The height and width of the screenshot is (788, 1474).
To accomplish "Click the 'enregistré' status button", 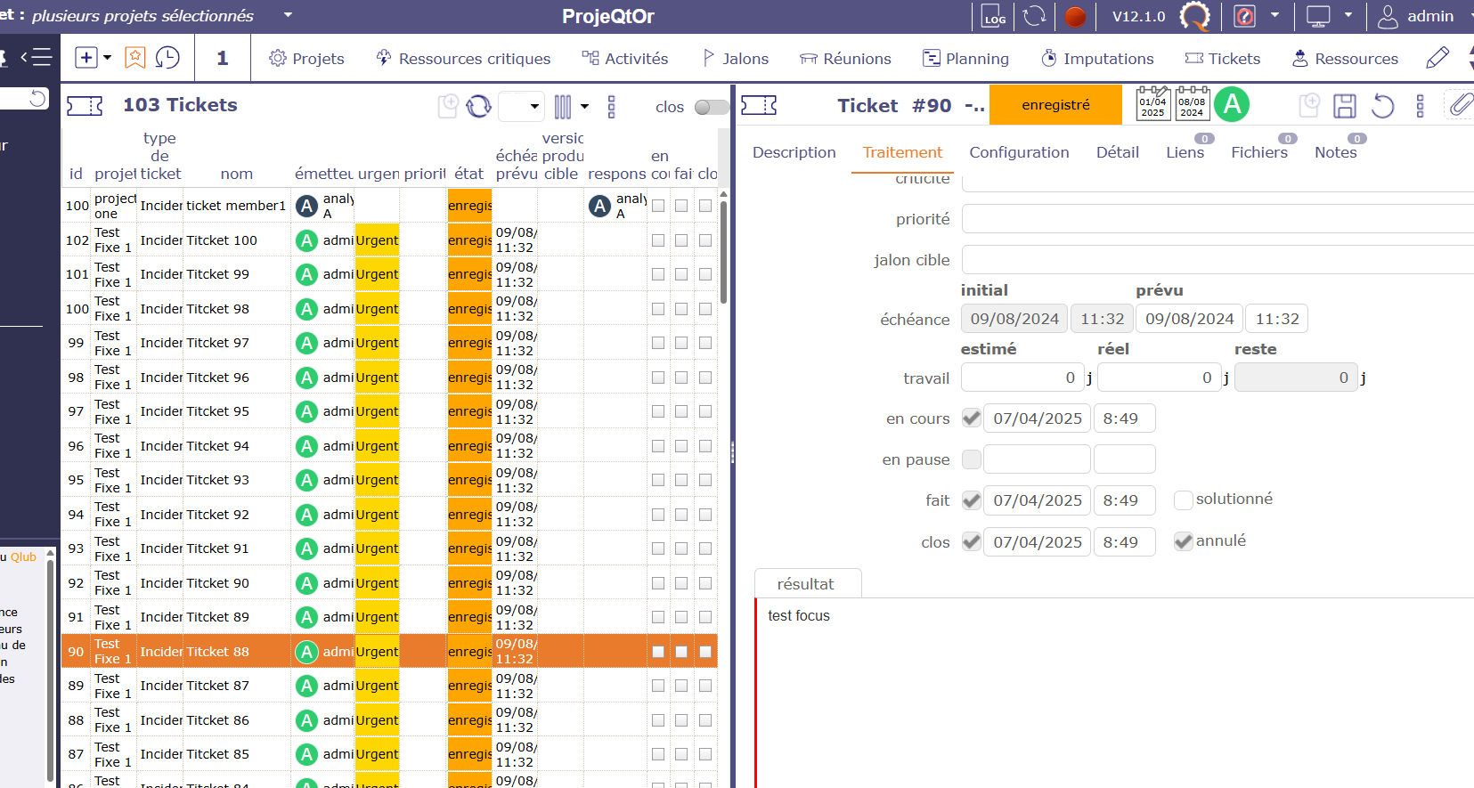I will pos(1055,105).
